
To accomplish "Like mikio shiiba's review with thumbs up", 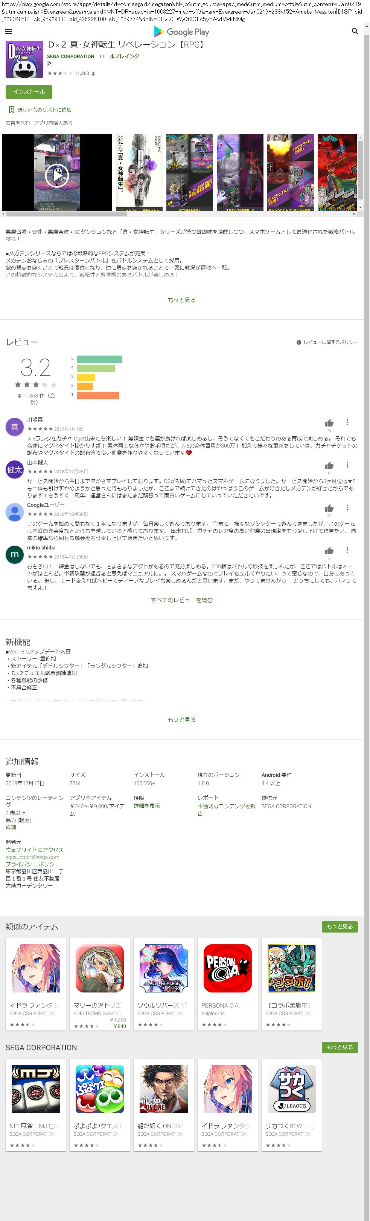I will pos(329,551).
